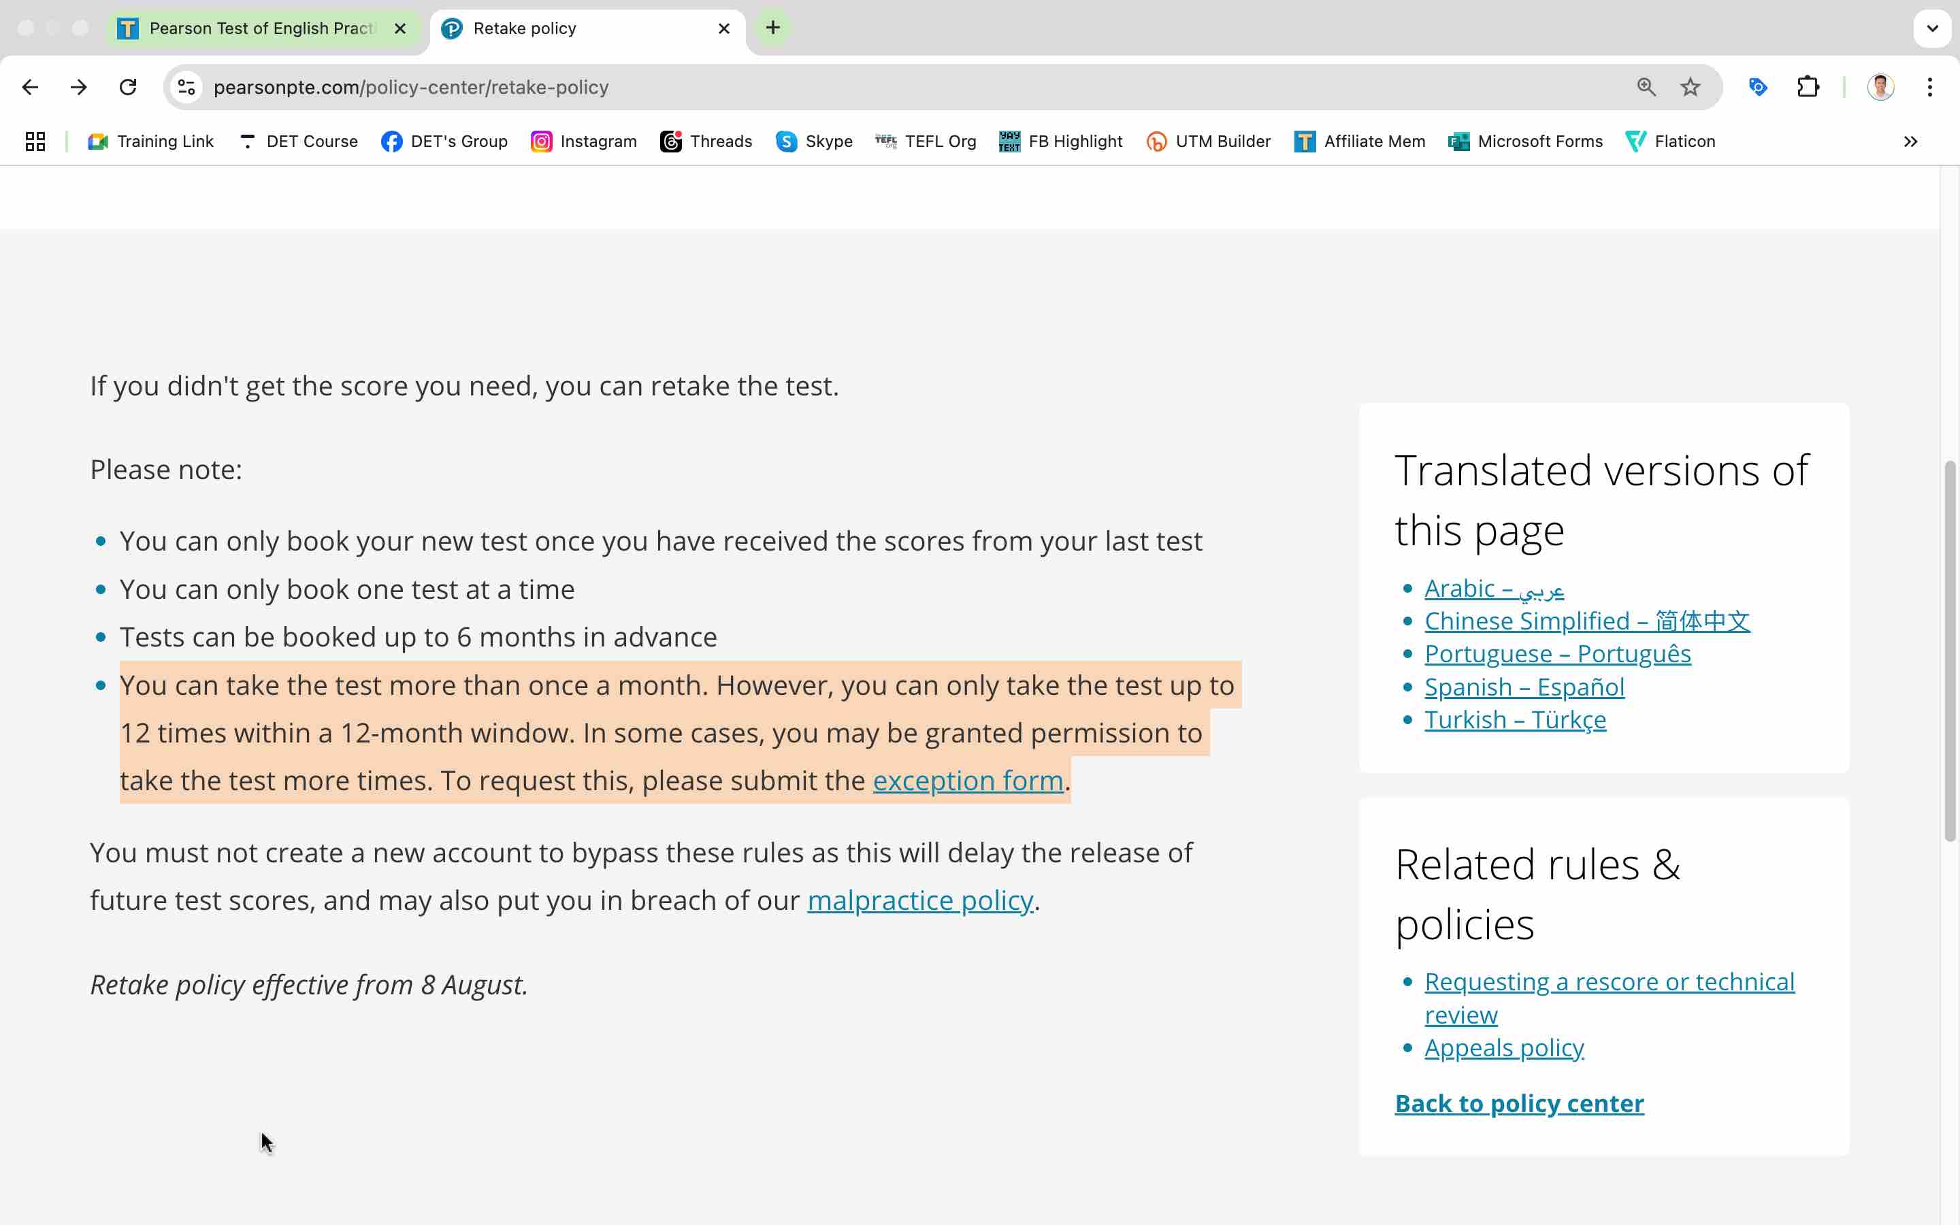Select the Spanish translated version

(1524, 686)
